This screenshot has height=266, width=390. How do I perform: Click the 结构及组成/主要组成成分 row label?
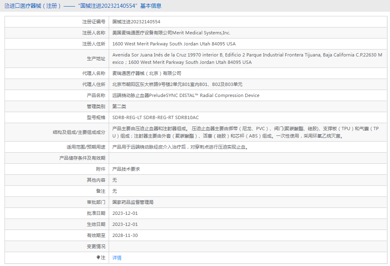pos(79,132)
